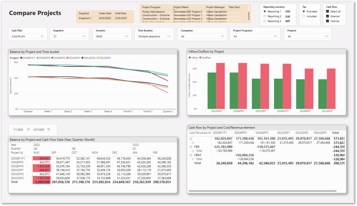Click the DDUSDP2 row label in balance table
The width and height of the screenshot is (357, 206).
point(17,174)
